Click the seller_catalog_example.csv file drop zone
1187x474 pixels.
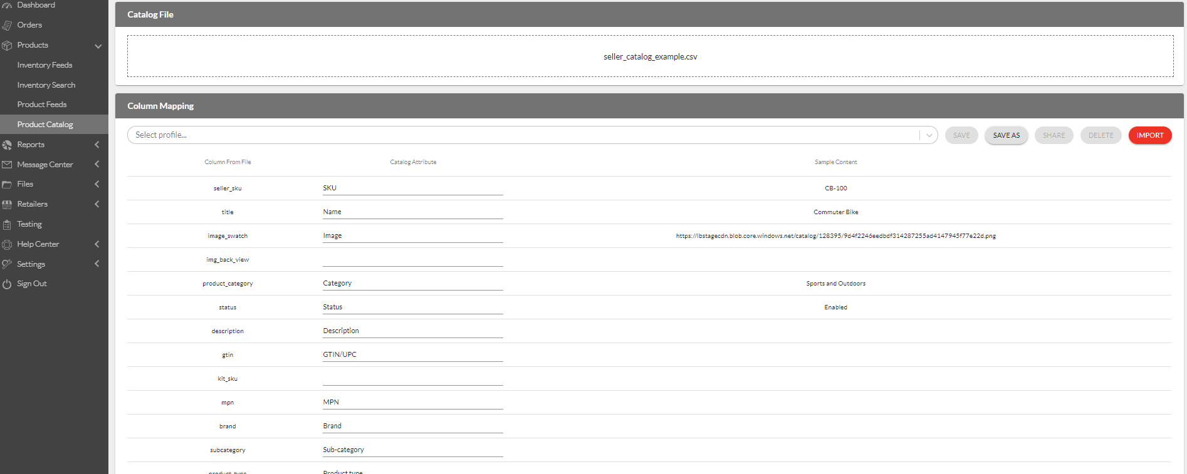click(x=650, y=56)
